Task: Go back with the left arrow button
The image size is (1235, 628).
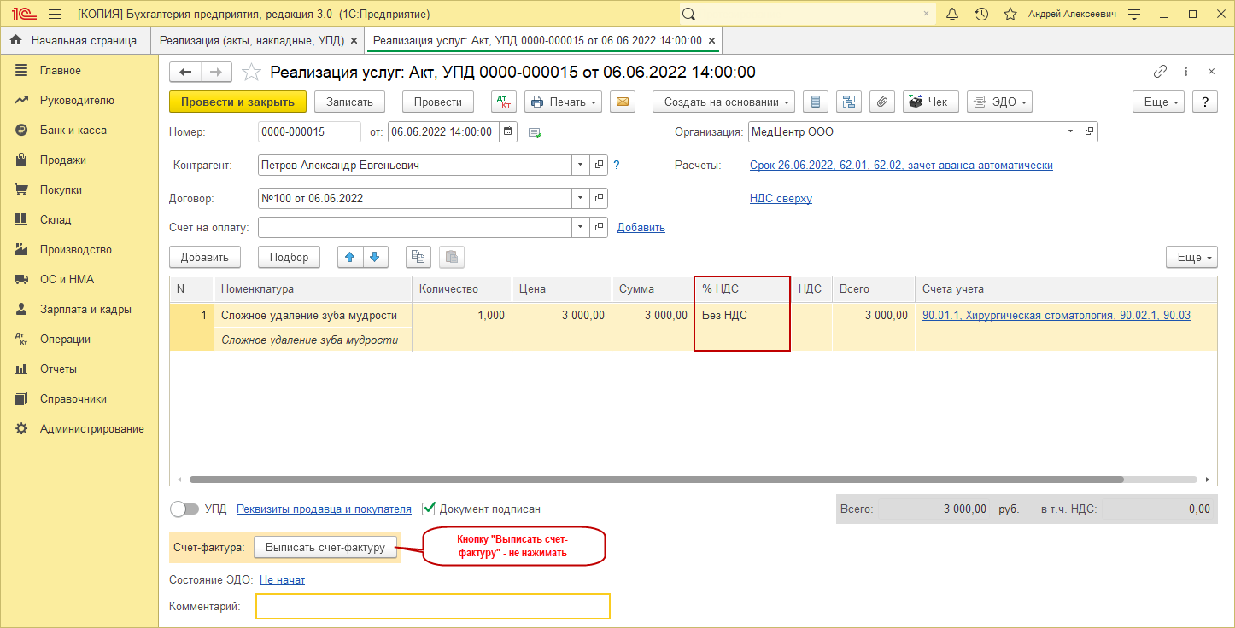Action: point(185,72)
